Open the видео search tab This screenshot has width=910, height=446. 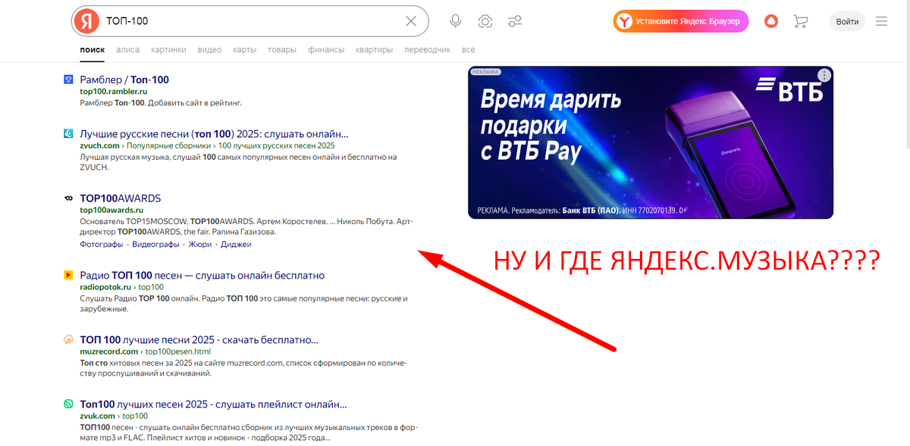[x=209, y=49]
